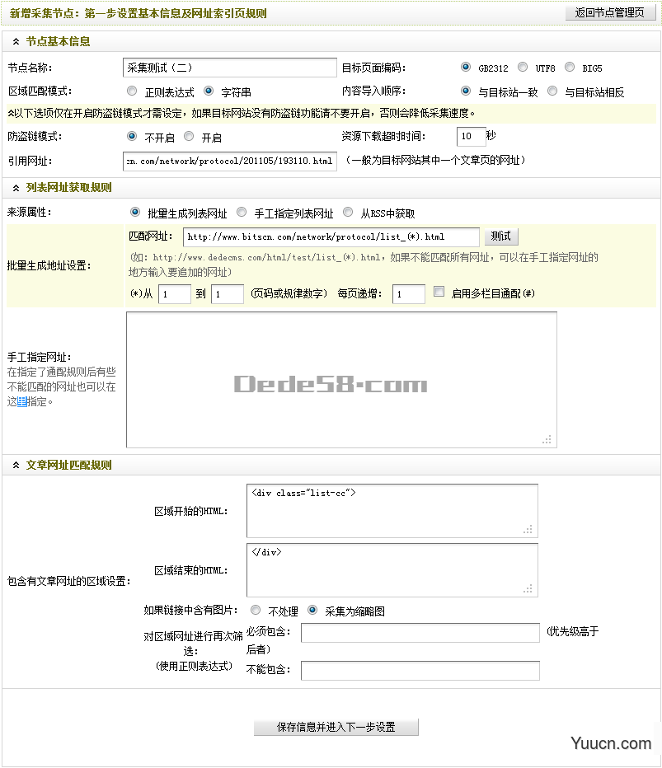Click the 匹配网址 URL field
The width and height of the screenshot is (662, 768).
331,237
